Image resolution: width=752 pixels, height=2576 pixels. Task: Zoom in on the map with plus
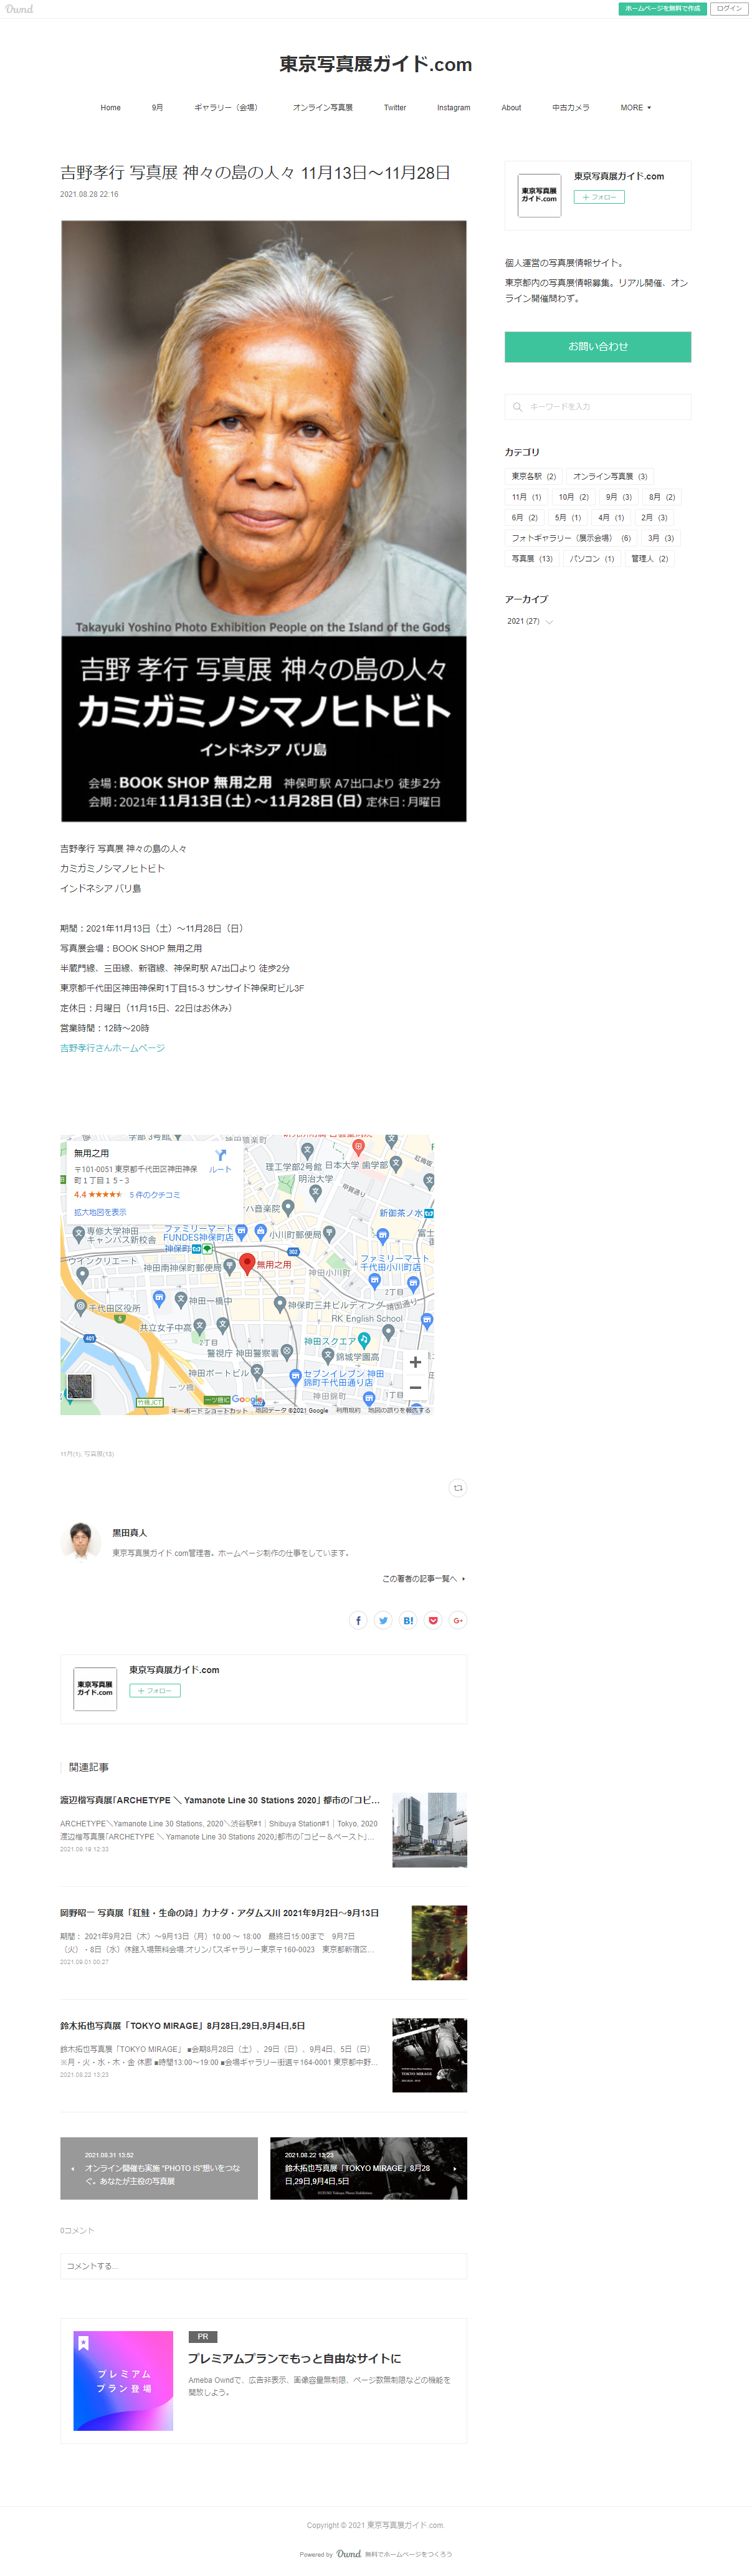[x=415, y=1362]
